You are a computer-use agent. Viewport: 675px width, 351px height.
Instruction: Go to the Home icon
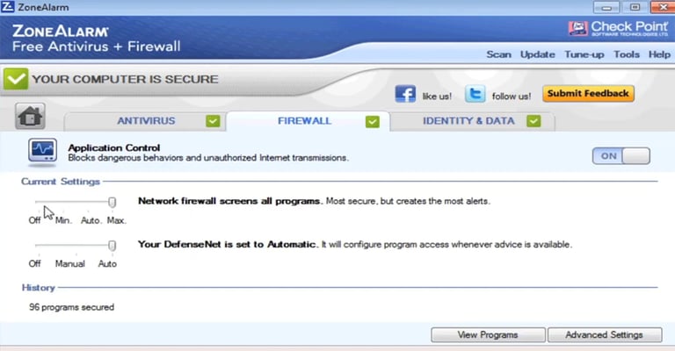(x=30, y=116)
